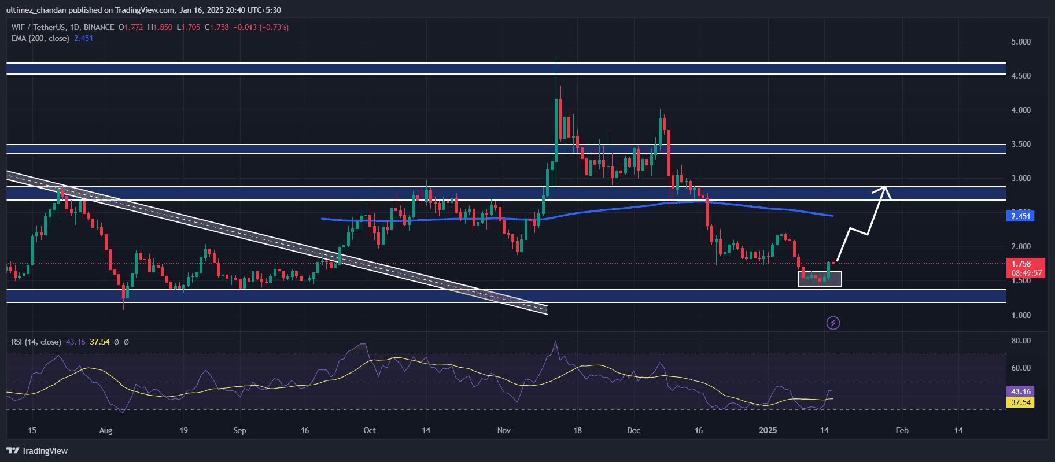Viewport: 1055px width, 462px height.
Task: Select the WIF / TetherUS symbol title
Action: [38, 27]
